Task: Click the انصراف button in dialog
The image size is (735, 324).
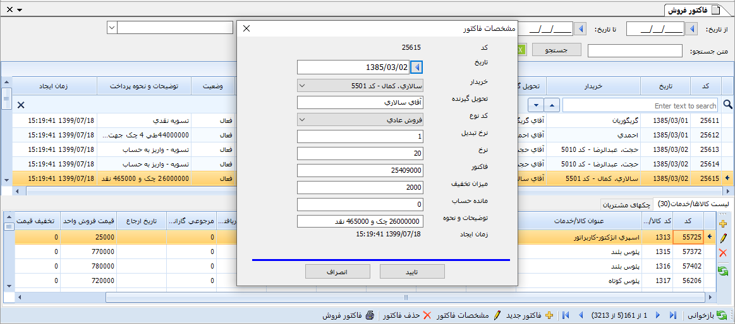Action: tap(337, 271)
